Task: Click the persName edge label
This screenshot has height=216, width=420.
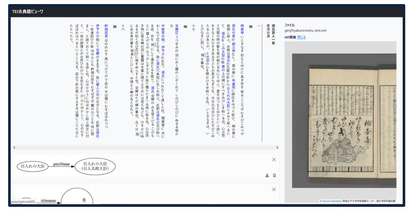Action: pos(61,164)
